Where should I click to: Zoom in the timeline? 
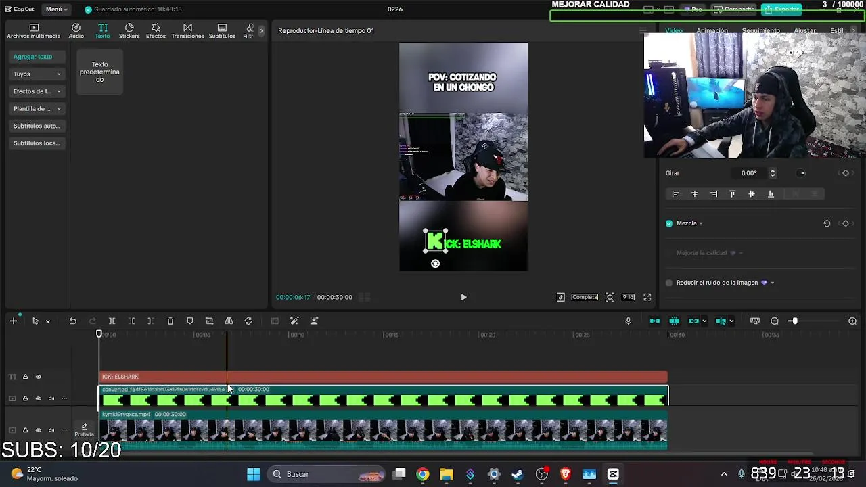tap(852, 321)
